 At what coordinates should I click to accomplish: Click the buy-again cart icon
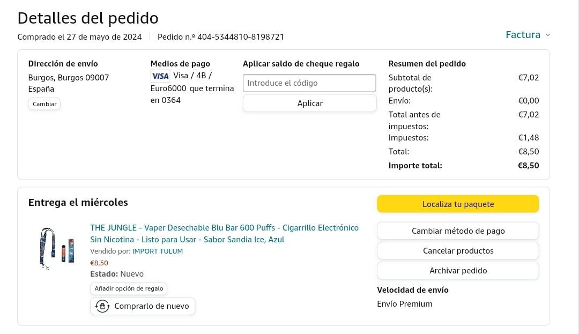coord(102,306)
